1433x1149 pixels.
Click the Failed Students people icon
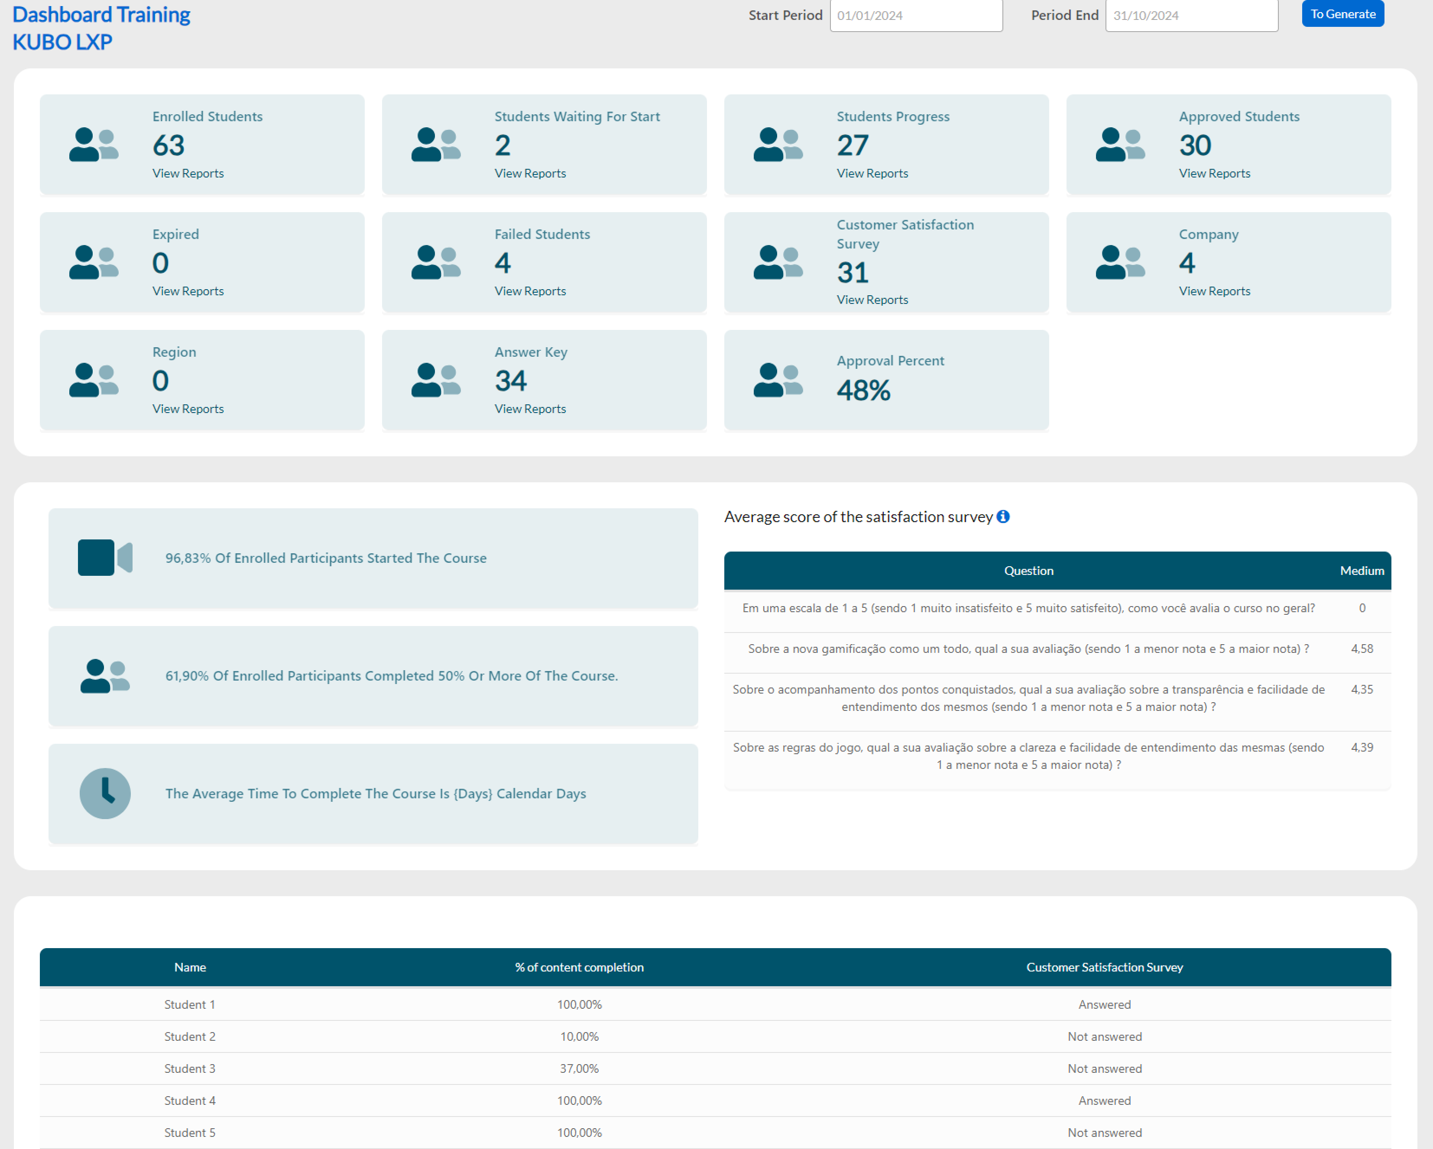(436, 262)
